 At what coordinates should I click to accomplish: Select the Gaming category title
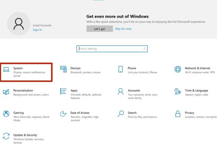[x=18, y=113]
